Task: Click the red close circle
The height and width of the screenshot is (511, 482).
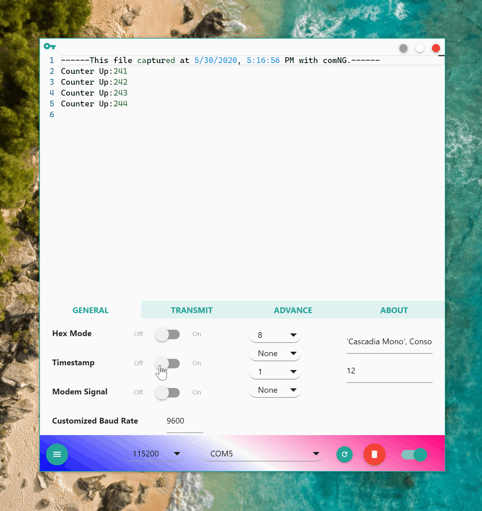Action: click(436, 48)
